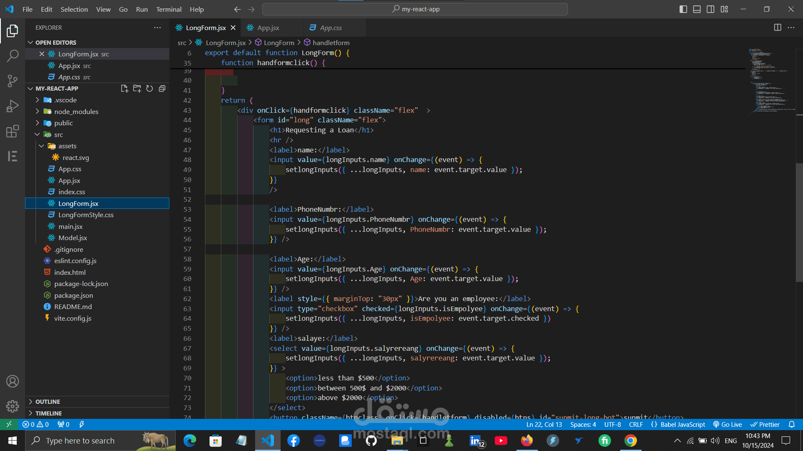
Task: Open the Manage gear icon
Action: [x=13, y=406]
